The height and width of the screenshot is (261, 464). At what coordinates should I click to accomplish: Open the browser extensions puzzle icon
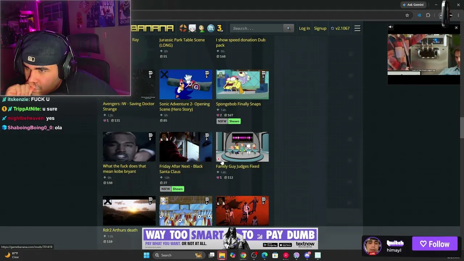[x=428, y=15]
